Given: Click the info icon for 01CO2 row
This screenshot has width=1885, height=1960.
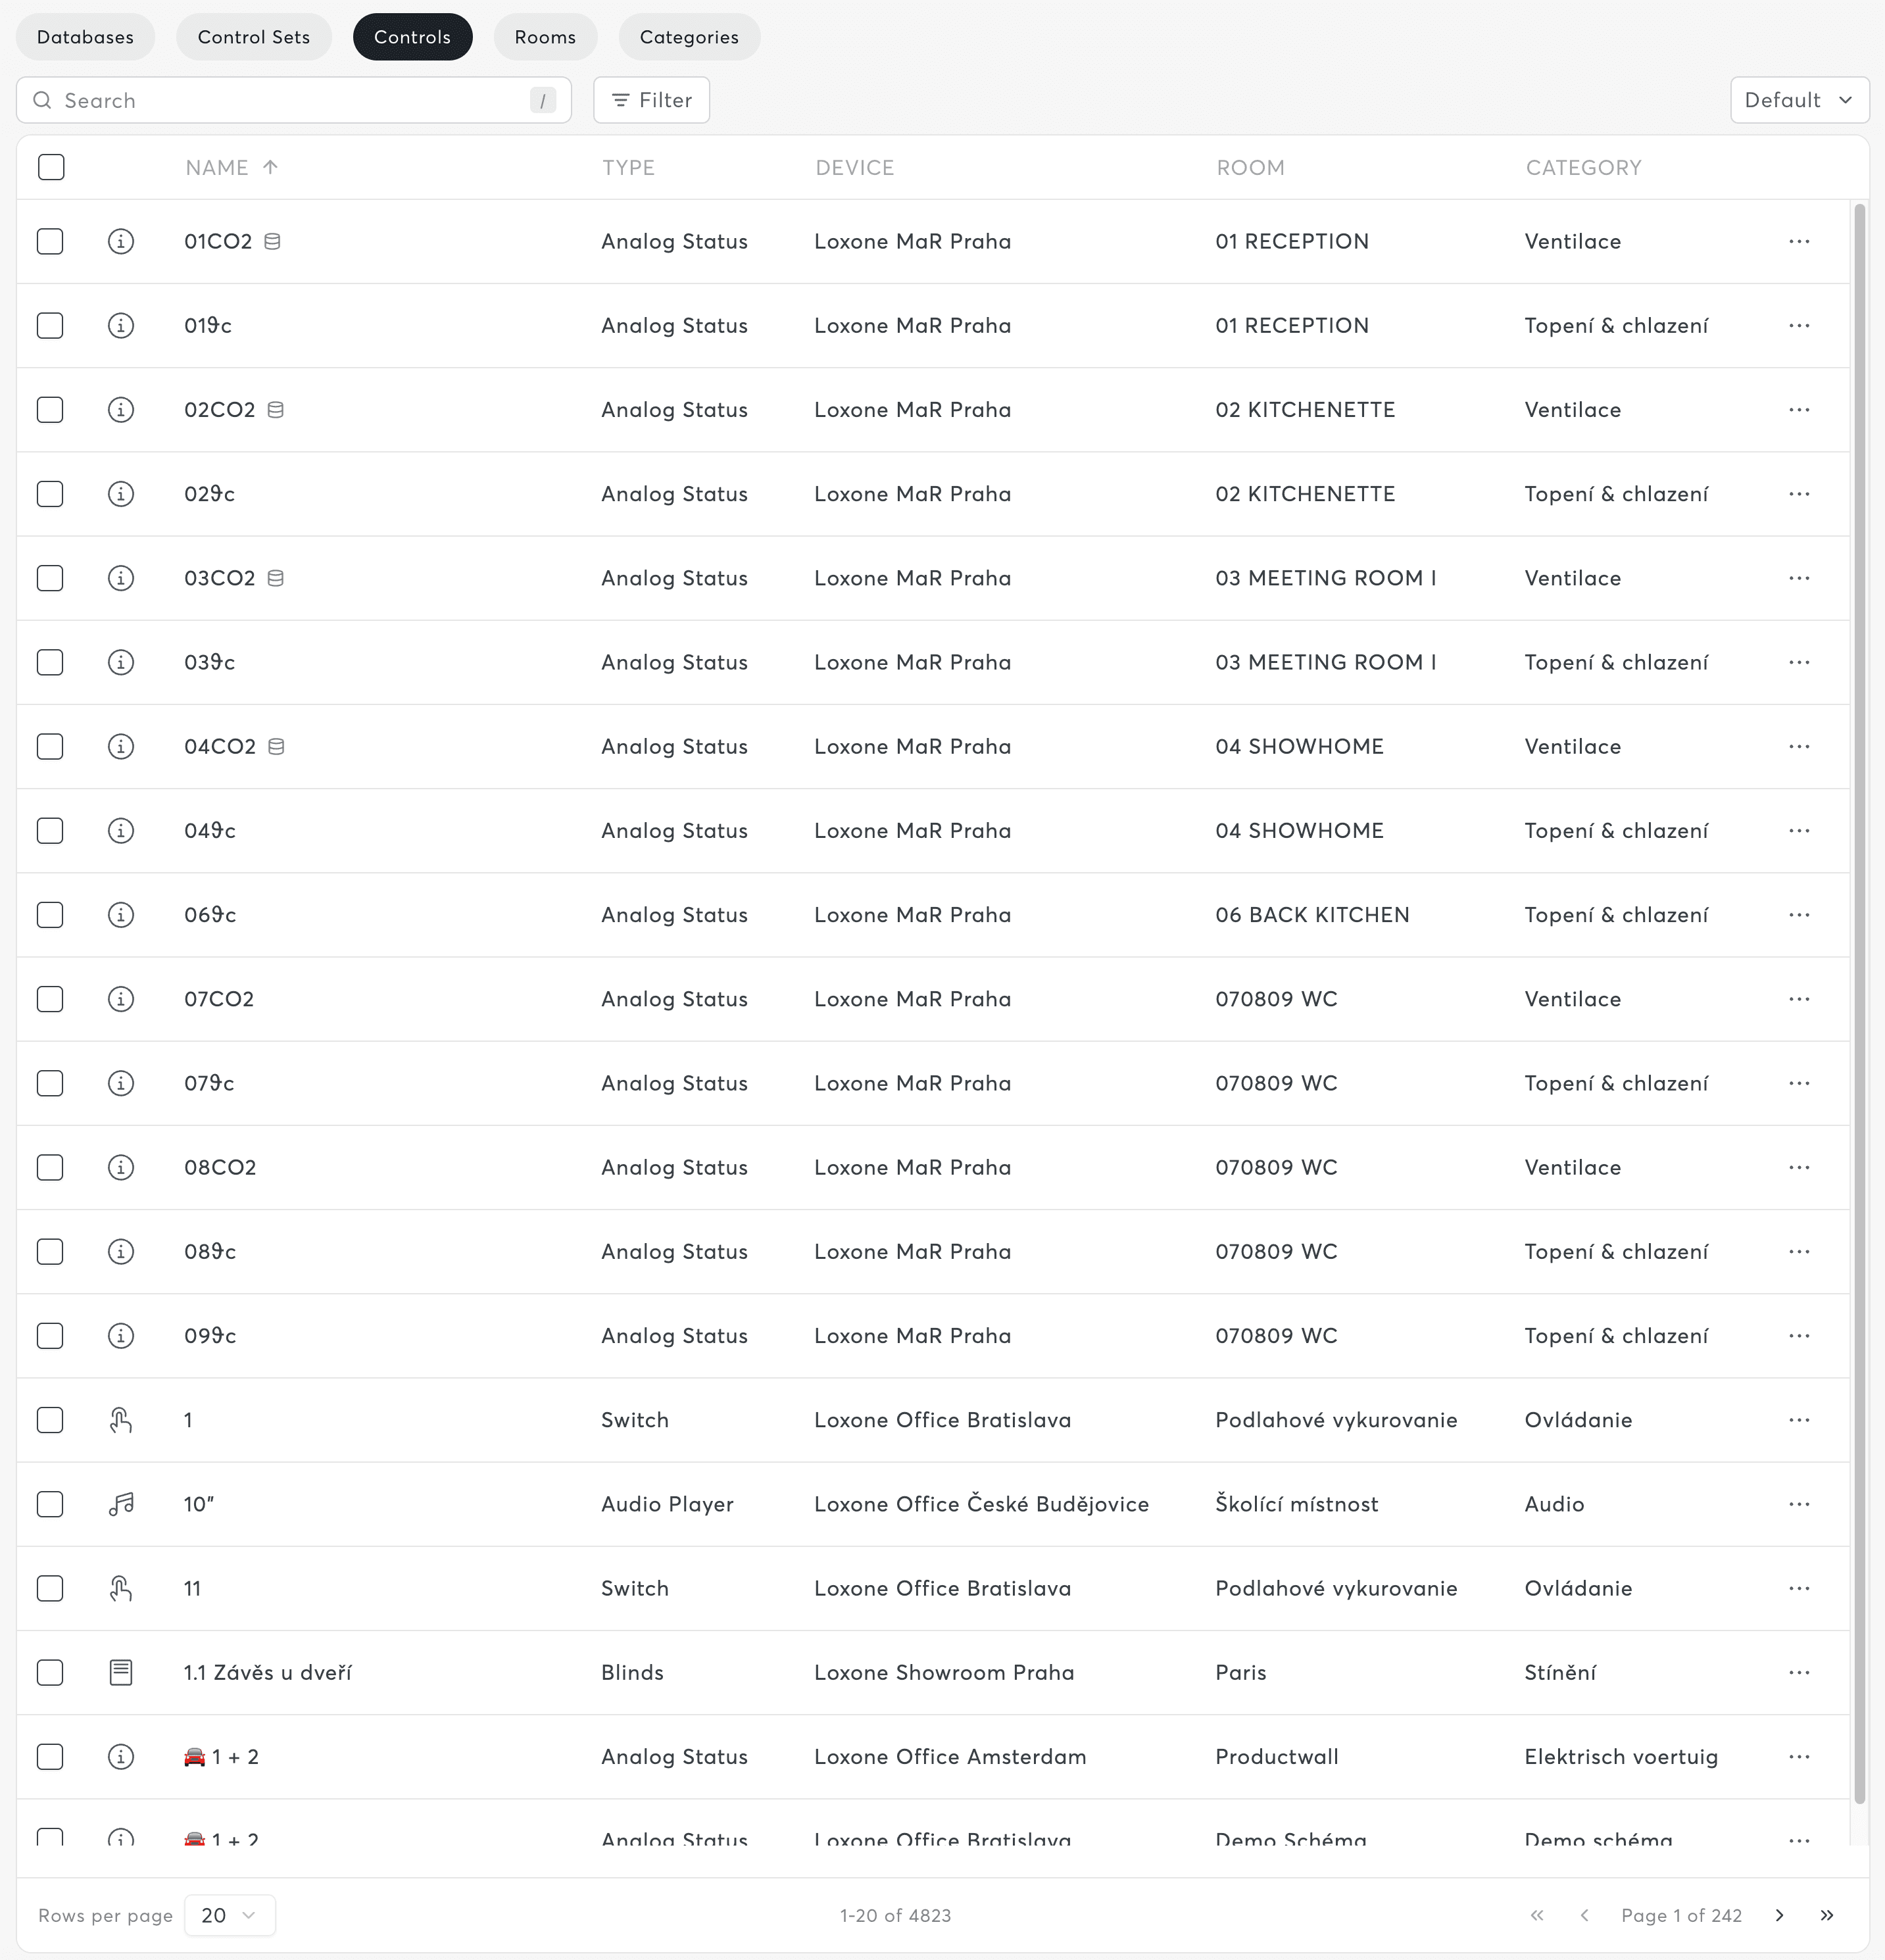Looking at the screenshot, I should pos(121,241).
